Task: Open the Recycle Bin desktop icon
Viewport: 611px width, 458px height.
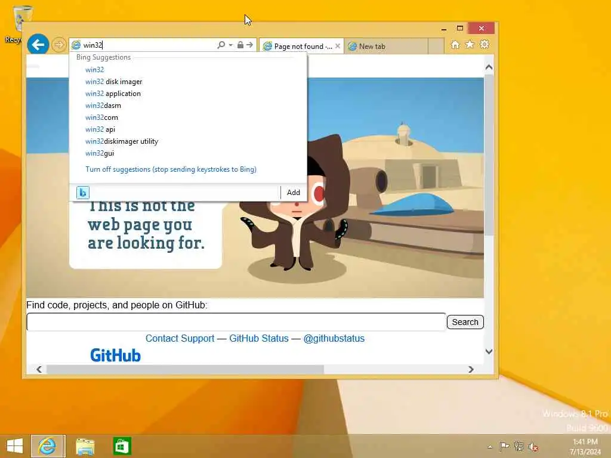Action: 18,23
